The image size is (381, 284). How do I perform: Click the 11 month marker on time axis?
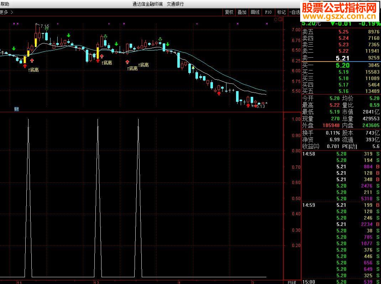20,282
